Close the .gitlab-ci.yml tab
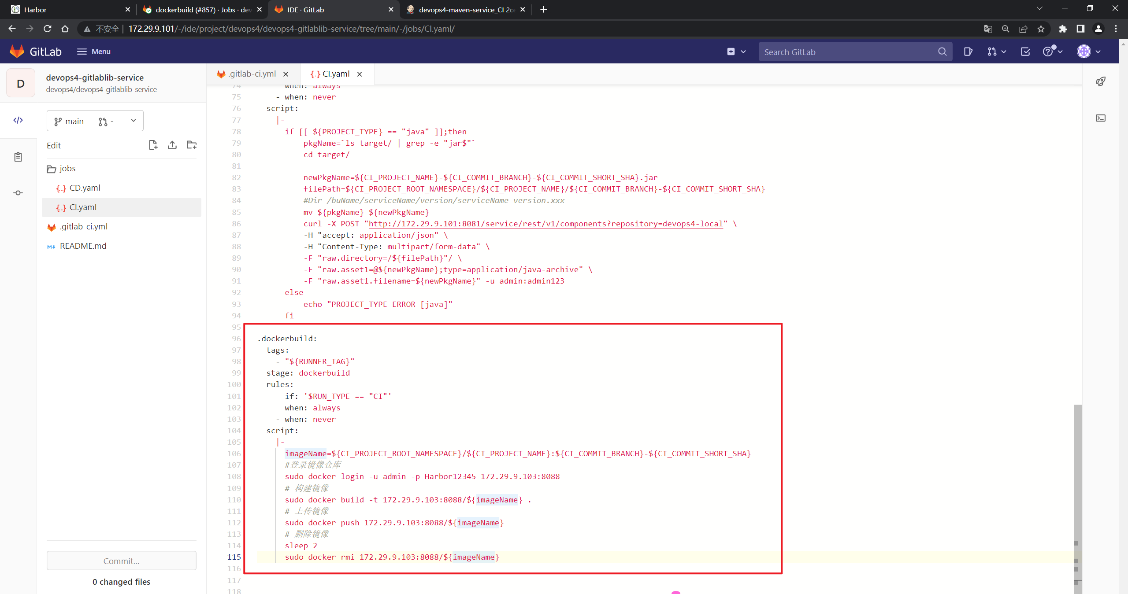Viewport: 1128px width, 594px height. point(286,74)
